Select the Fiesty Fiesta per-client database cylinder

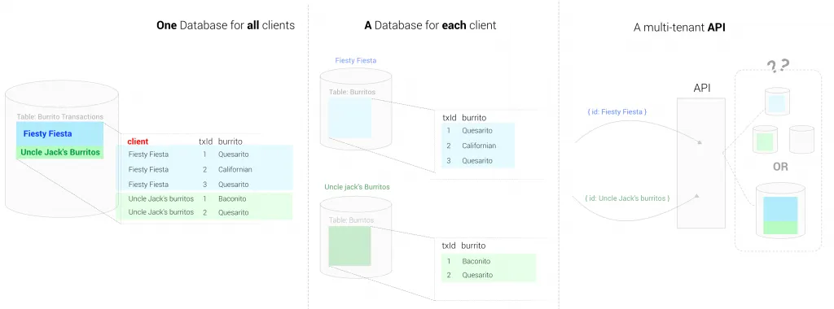[355, 108]
